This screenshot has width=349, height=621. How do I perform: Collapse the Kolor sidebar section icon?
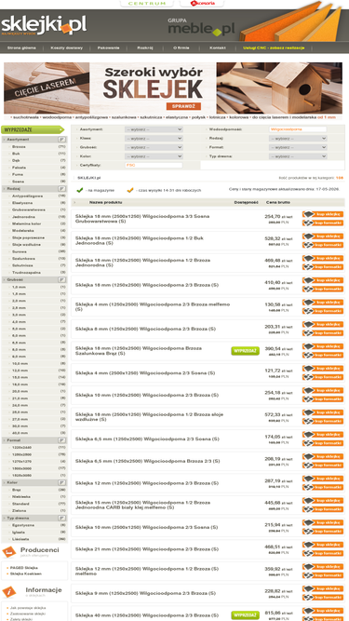point(61,483)
